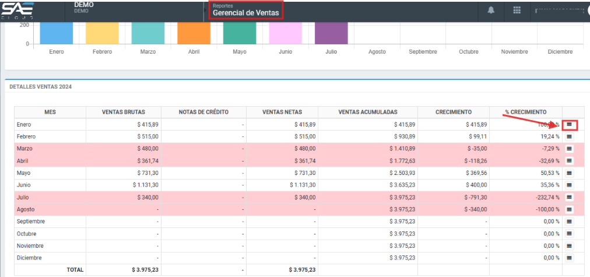Screen dimensions: 590x277
Task: Open detail icon for Abril row
Action: pyautogui.click(x=570, y=161)
